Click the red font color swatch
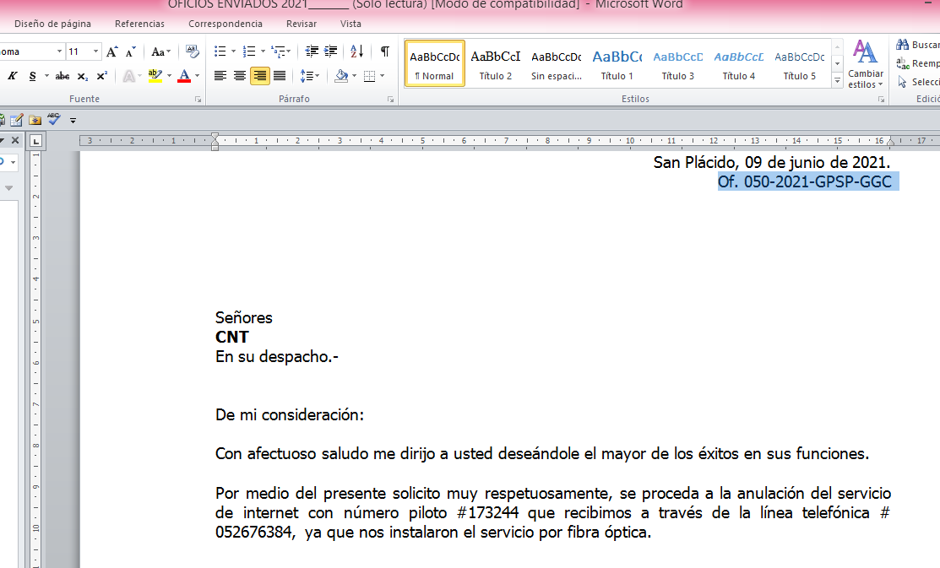940x568 pixels. coord(184,76)
